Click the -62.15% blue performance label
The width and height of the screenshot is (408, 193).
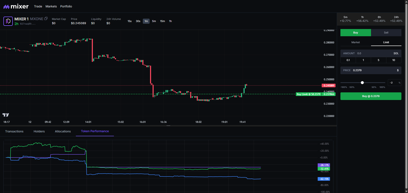(x=324, y=179)
